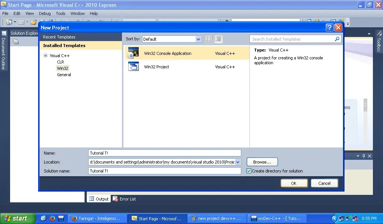Open the Location path dropdown arrow
The width and height of the screenshot is (383, 224).
click(x=238, y=162)
